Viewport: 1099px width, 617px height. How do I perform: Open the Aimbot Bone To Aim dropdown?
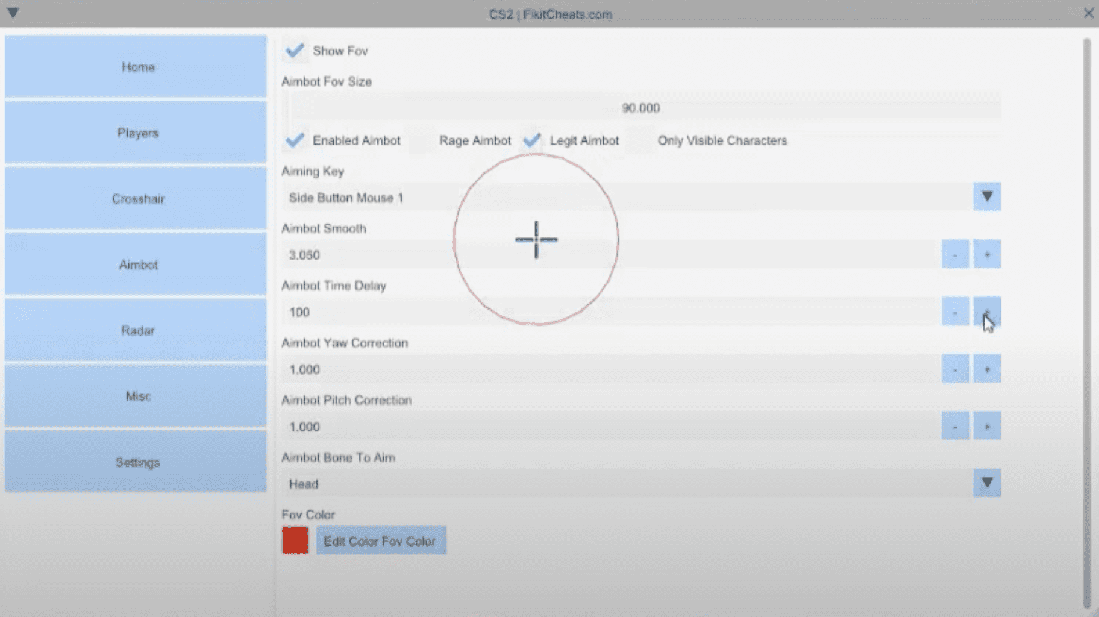pos(986,483)
